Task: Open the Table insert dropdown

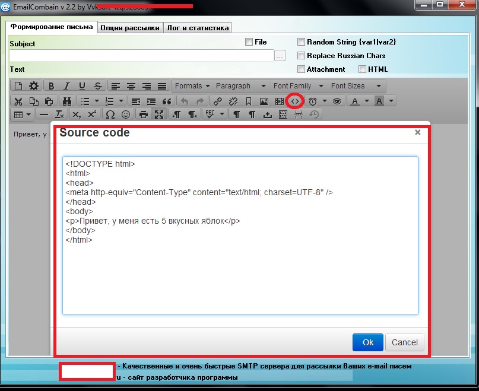Action: pyautogui.click(x=23, y=115)
